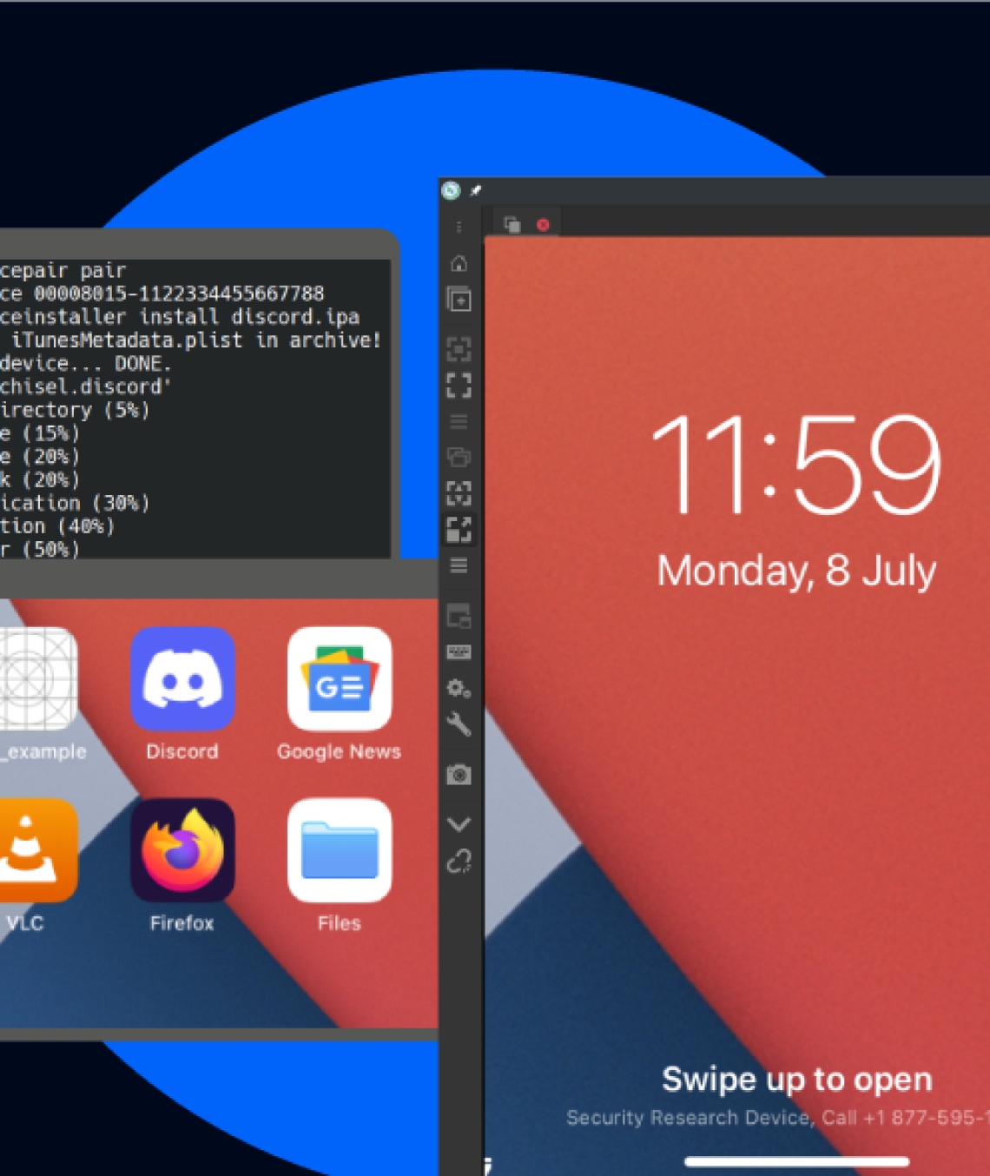Click the 11:59 lock screen clock
This screenshot has width=990, height=1176.
(x=796, y=464)
